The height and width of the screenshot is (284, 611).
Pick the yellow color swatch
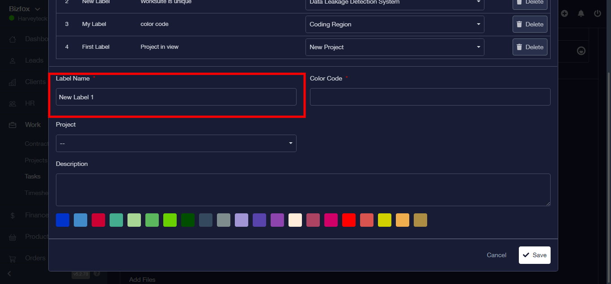click(385, 220)
